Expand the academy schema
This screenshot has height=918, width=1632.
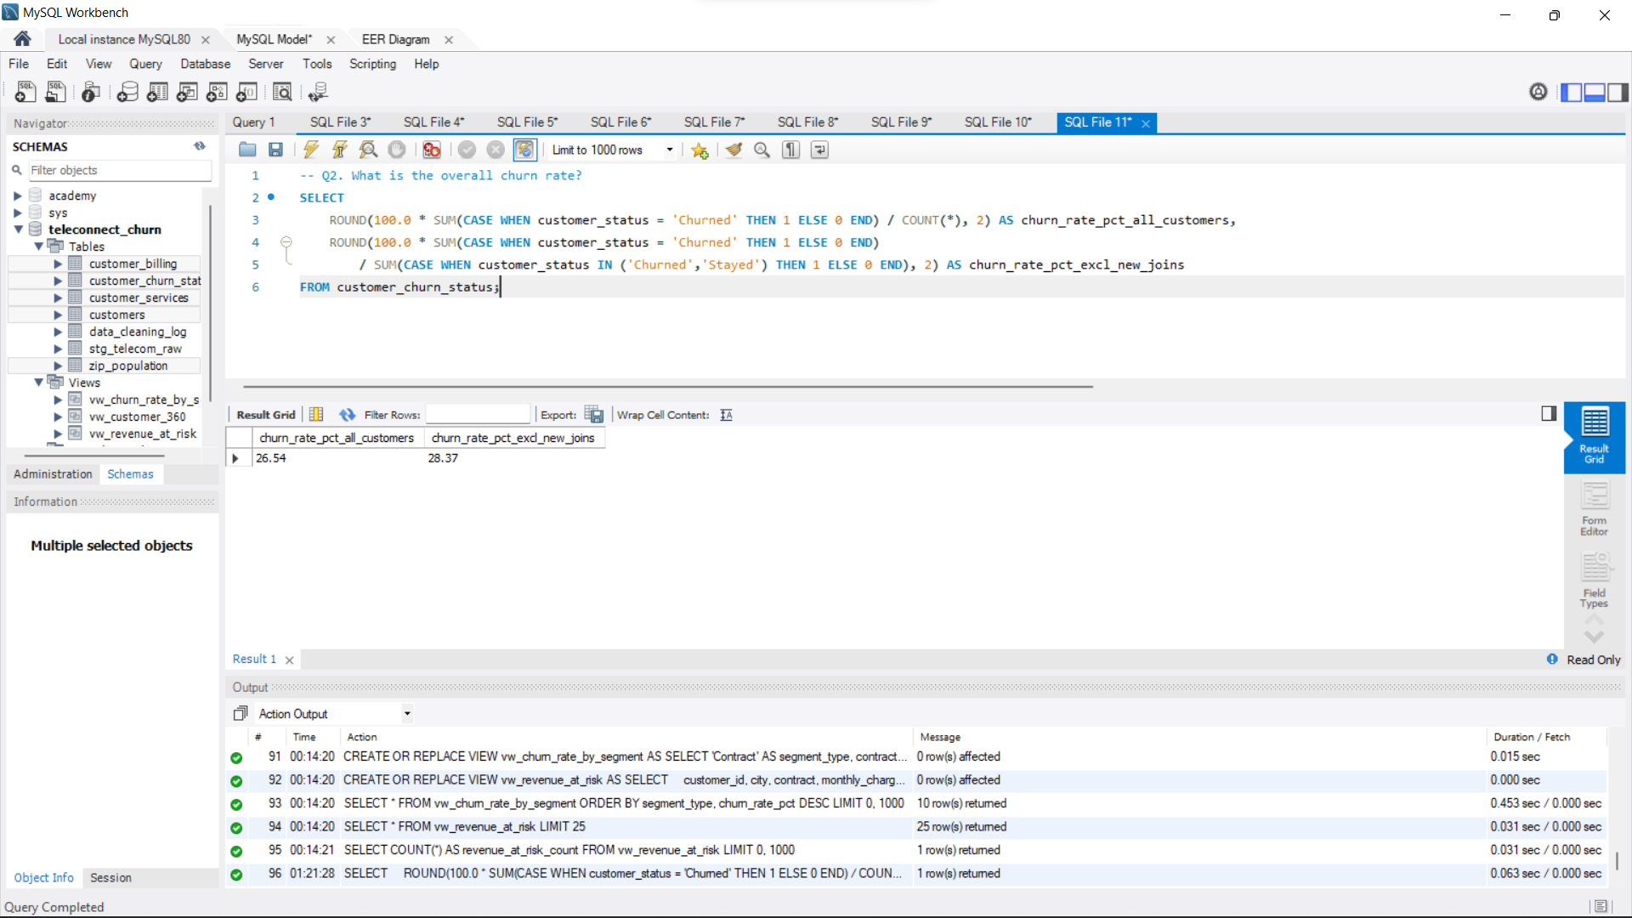[x=17, y=195]
